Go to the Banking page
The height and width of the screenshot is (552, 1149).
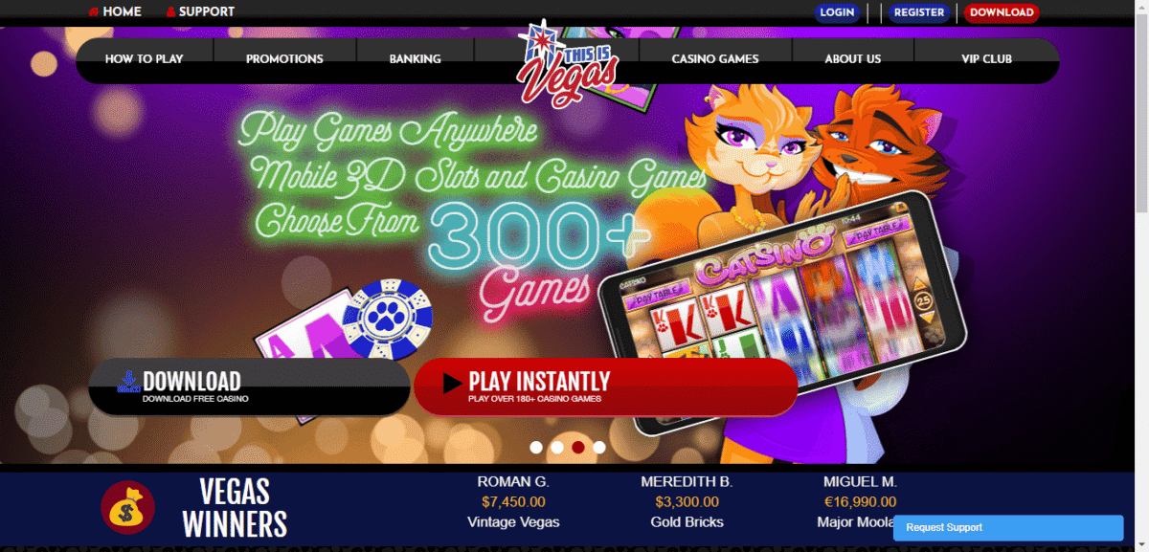coord(415,59)
